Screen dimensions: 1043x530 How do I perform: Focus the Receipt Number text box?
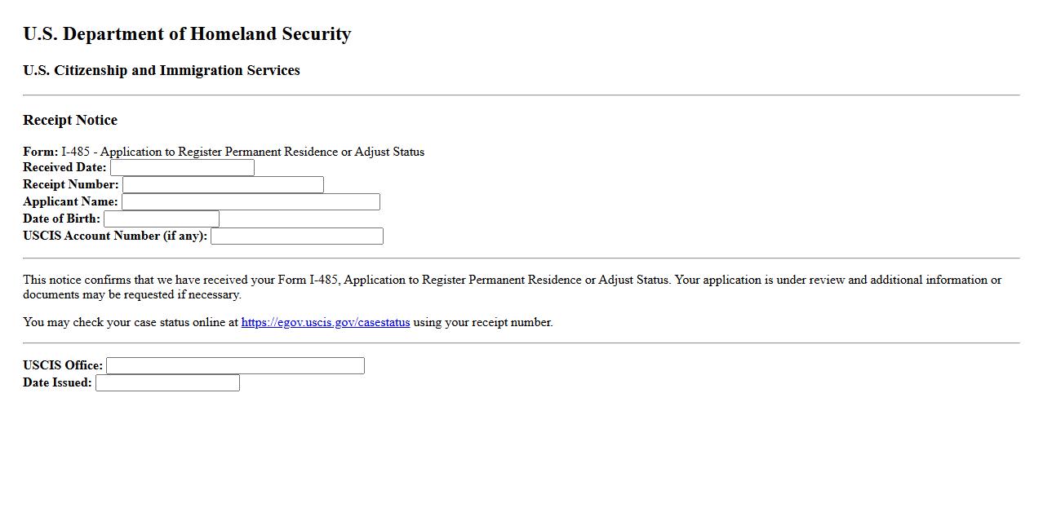(223, 185)
